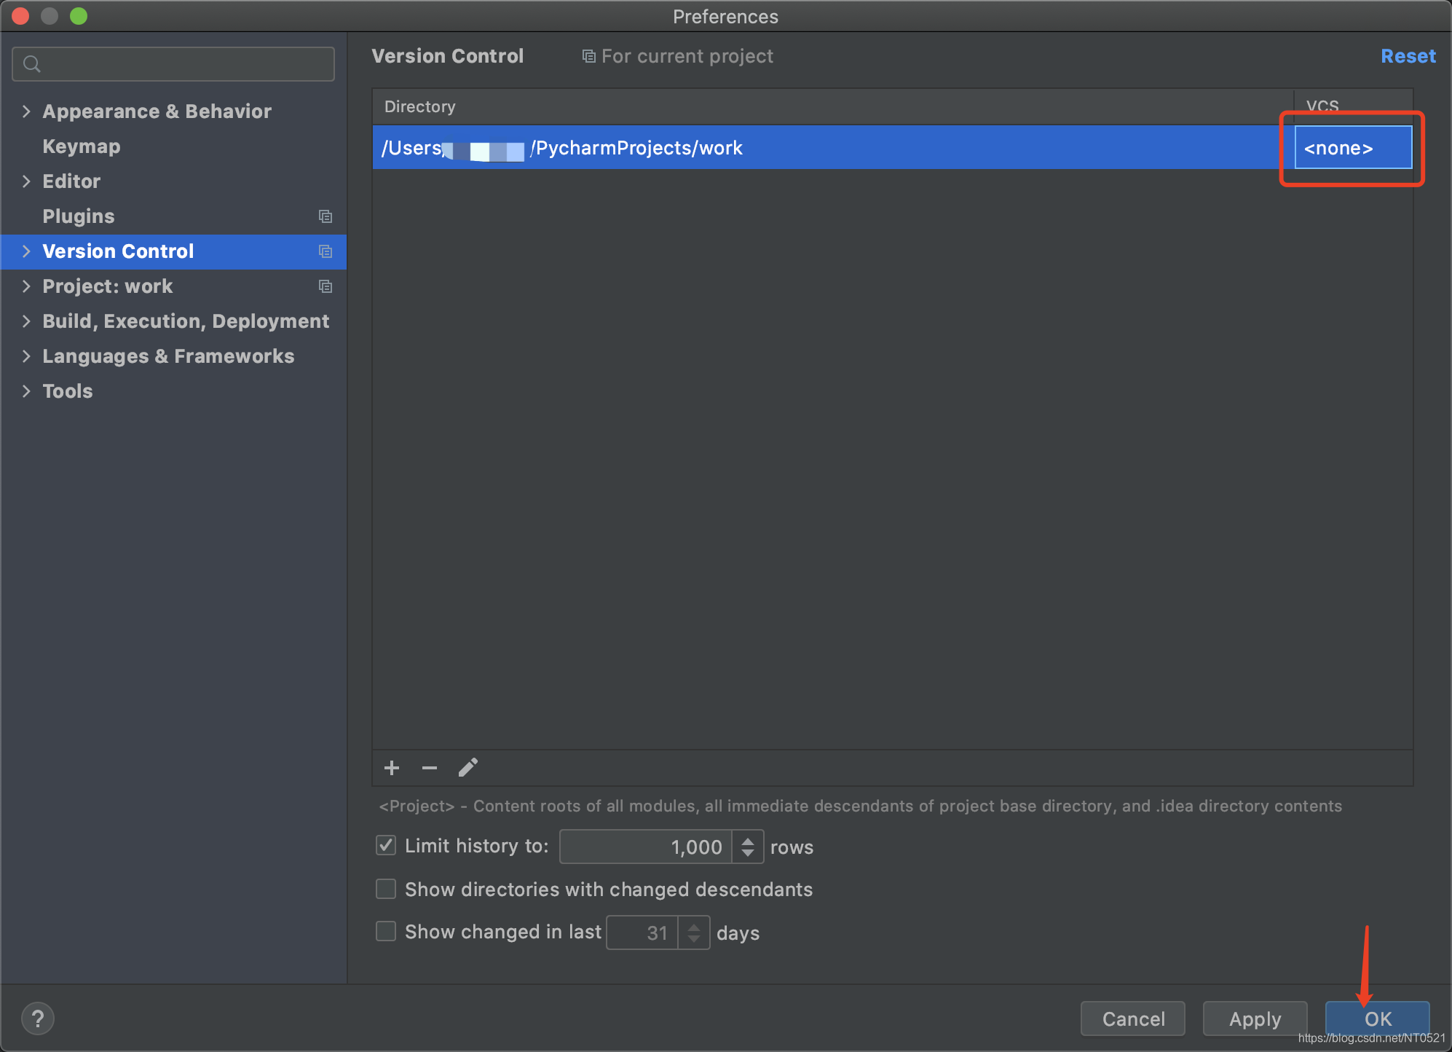Click the add directory mapping plus icon
1452x1052 pixels.
(x=392, y=768)
